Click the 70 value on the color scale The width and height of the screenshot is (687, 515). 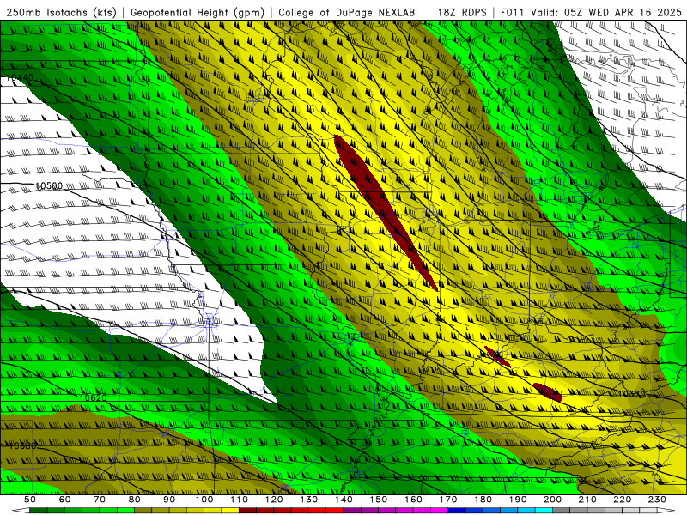pyautogui.click(x=100, y=500)
